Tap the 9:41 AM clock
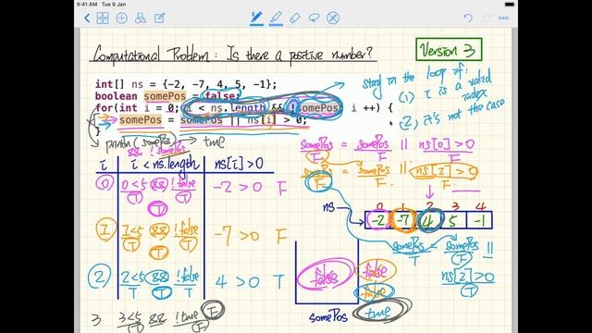This screenshot has width=592, height=333. 87,4
